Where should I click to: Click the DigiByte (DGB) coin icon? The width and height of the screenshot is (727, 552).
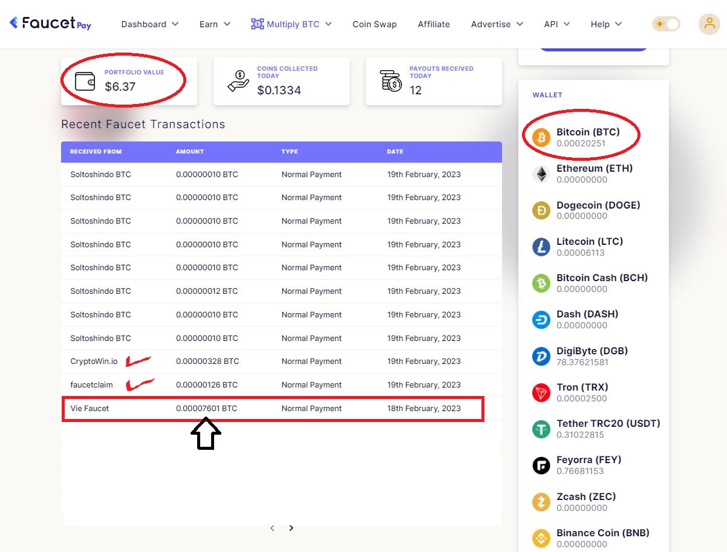[x=541, y=356]
